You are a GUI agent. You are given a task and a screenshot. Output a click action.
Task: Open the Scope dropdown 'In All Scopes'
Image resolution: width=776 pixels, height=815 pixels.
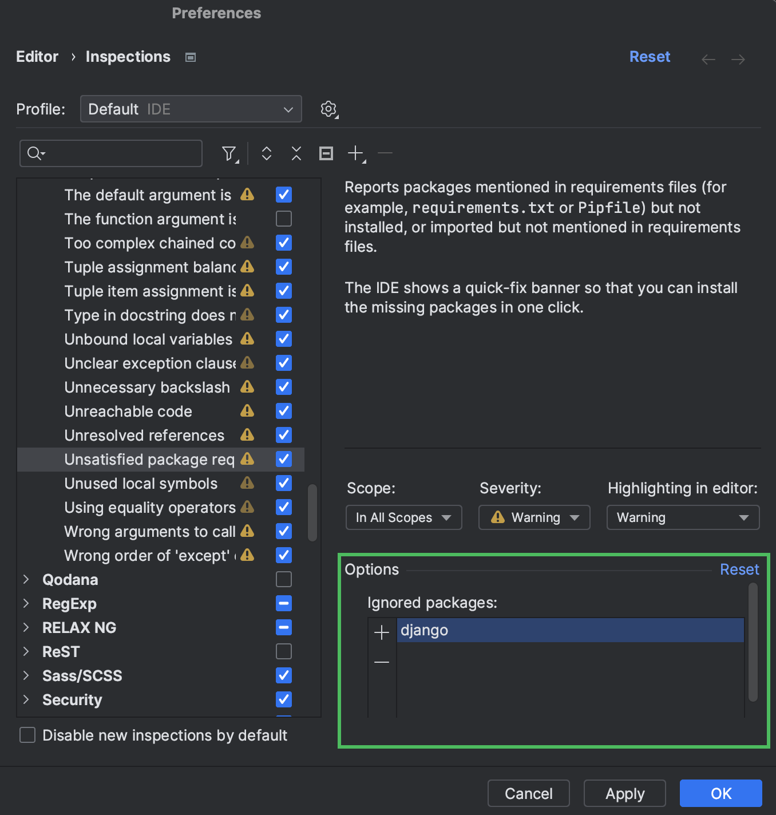click(x=403, y=517)
